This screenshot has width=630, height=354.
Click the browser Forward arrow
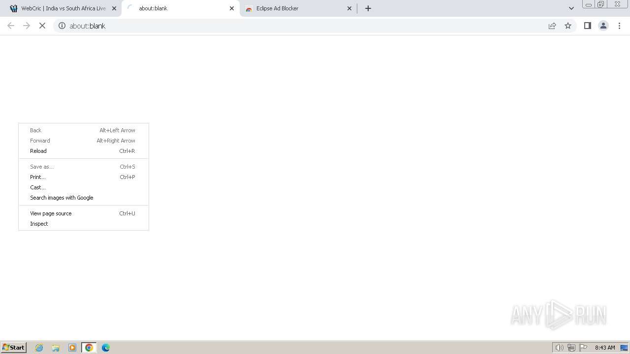(27, 26)
